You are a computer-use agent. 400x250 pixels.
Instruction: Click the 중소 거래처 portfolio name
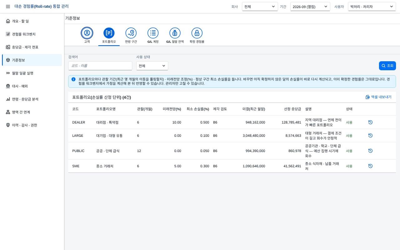click(105, 166)
